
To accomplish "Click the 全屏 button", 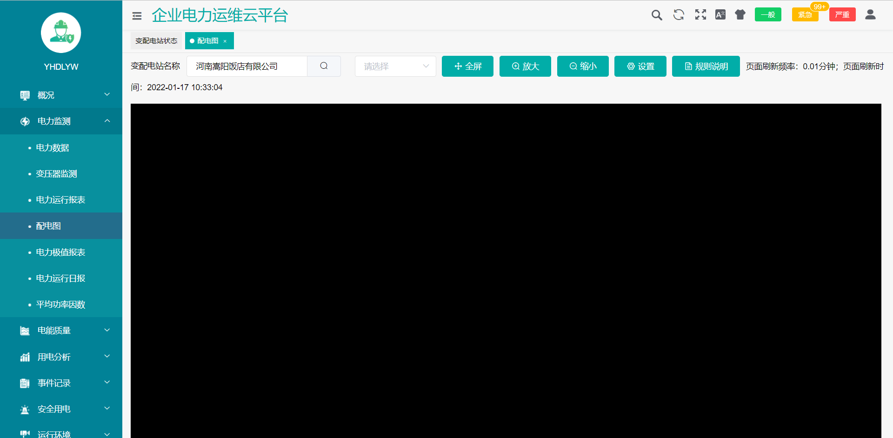I will (467, 66).
